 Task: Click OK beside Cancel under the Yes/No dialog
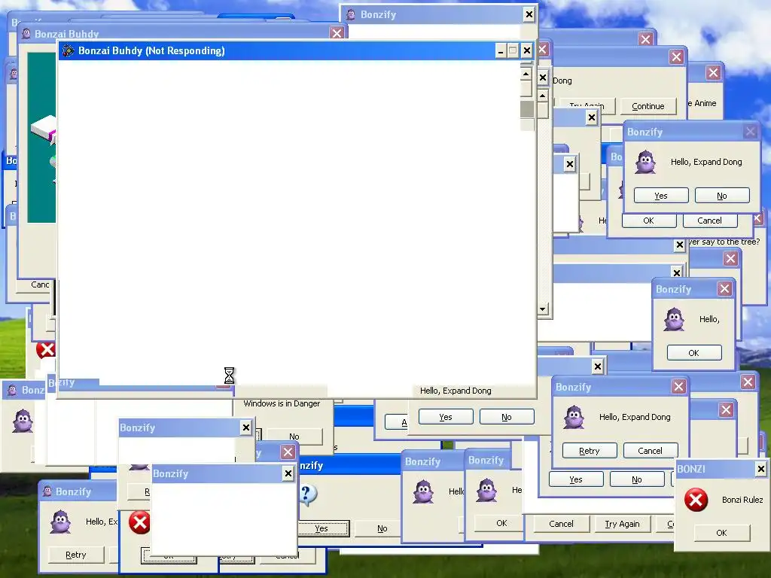[648, 221]
